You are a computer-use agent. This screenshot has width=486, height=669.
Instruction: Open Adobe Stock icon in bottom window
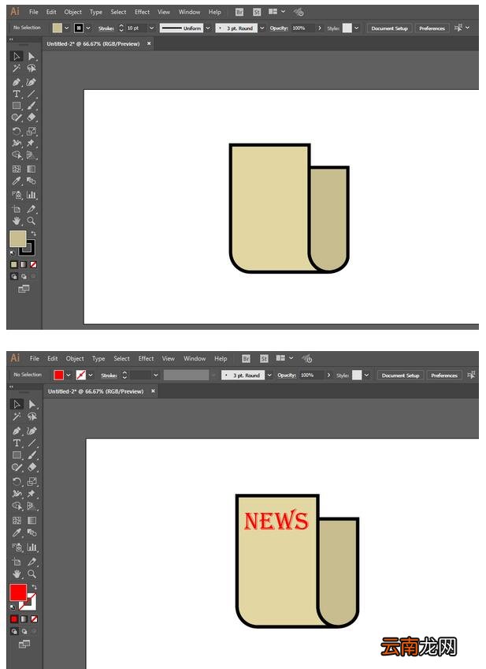(264, 359)
